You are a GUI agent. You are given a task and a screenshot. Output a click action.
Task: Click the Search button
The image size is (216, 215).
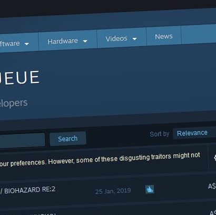pos(68,139)
